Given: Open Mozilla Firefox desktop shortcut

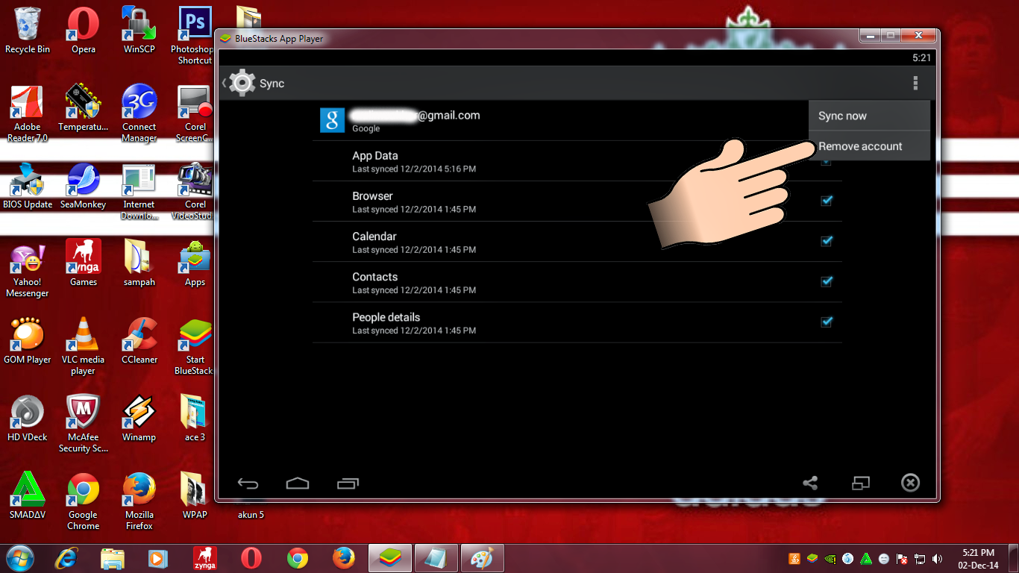Looking at the screenshot, I should (139, 501).
